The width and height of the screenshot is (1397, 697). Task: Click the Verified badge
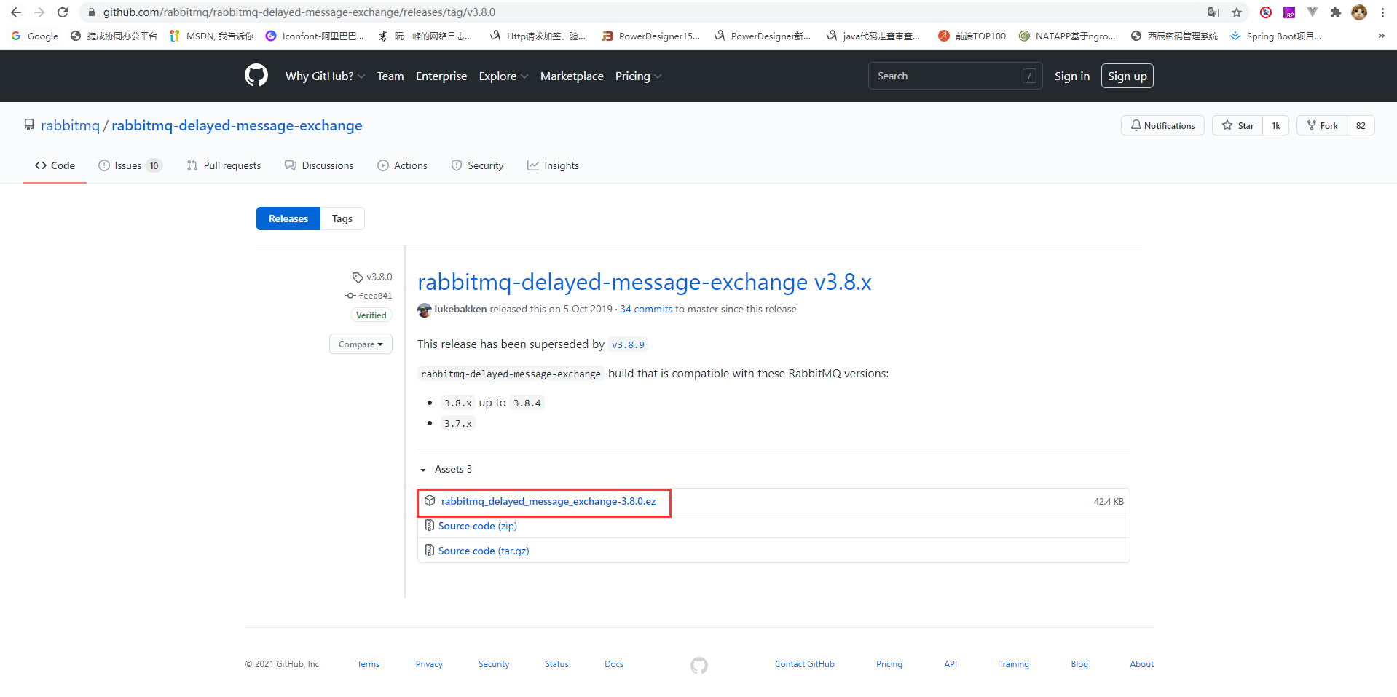pos(371,315)
